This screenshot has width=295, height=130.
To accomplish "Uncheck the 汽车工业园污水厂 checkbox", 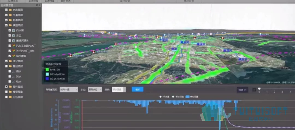I will (10, 46).
